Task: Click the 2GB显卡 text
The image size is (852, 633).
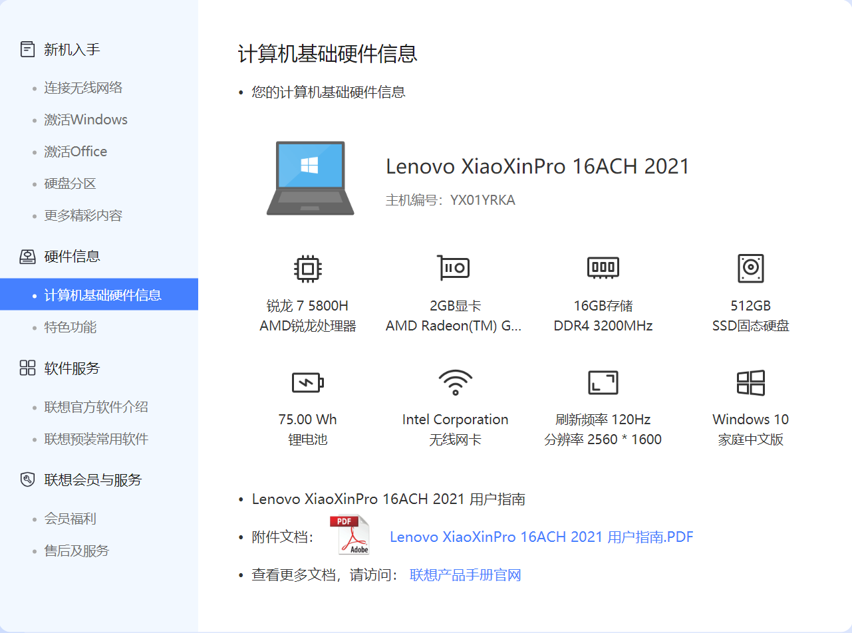Action: (x=455, y=306)
